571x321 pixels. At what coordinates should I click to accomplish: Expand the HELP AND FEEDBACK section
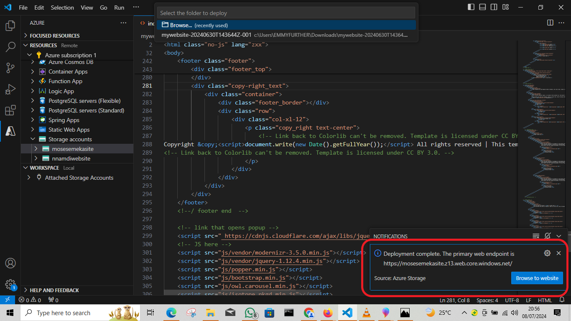[x=54, y=290]
